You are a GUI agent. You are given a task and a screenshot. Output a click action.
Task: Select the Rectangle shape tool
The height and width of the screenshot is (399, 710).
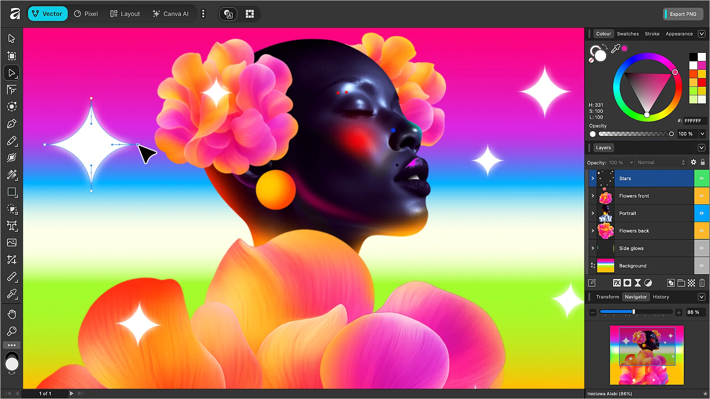click(x=12, y=192)
